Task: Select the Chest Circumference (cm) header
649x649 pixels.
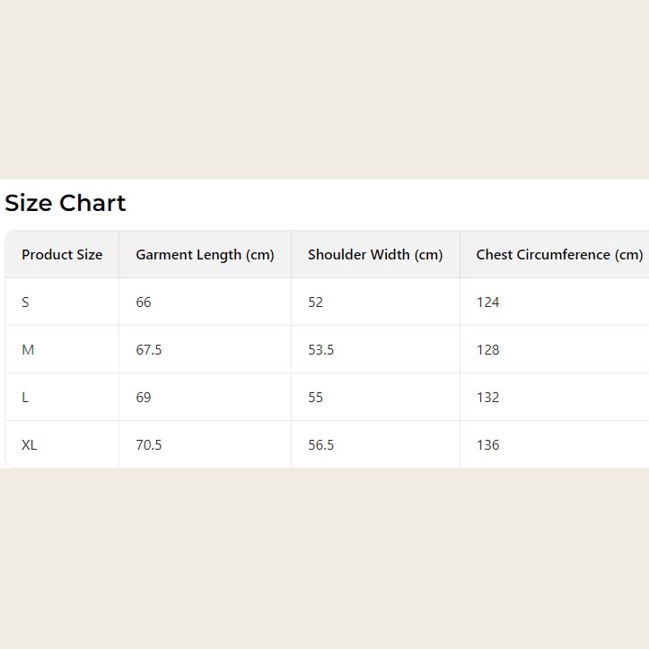Action: tap(559, 255)
